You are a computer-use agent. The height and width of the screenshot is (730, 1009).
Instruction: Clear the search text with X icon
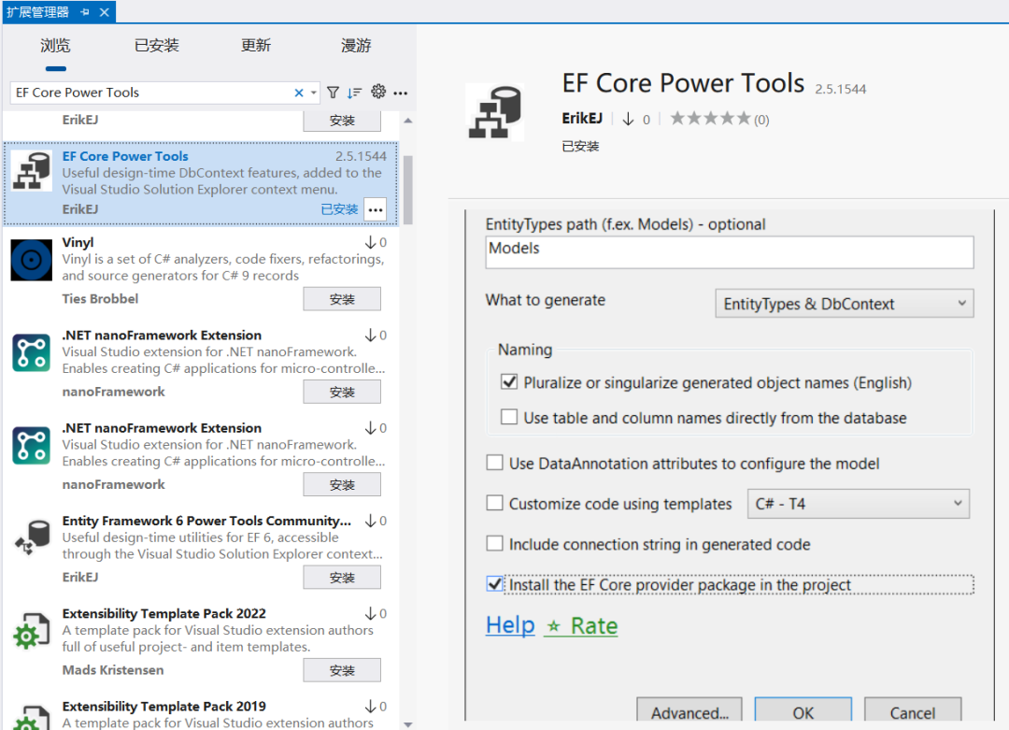pos(299,93)
